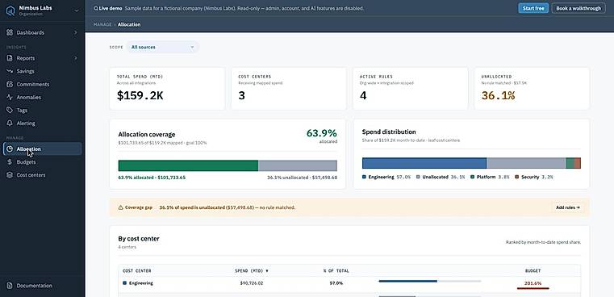Click the Commitments icon in sidebar
The image size is (614, 297).
[10, 84]
